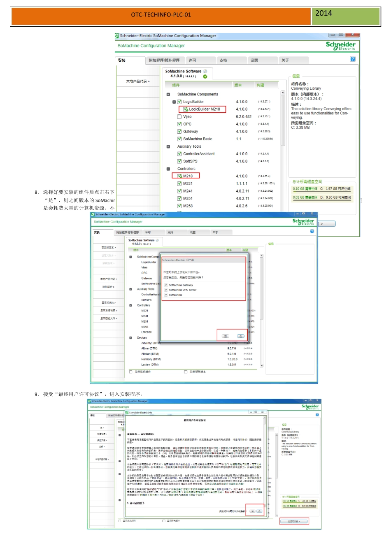Viewport: 391px width, 553px height.
Task: Toggle SoftSPS checkbox
Action: tap(179, 161)
